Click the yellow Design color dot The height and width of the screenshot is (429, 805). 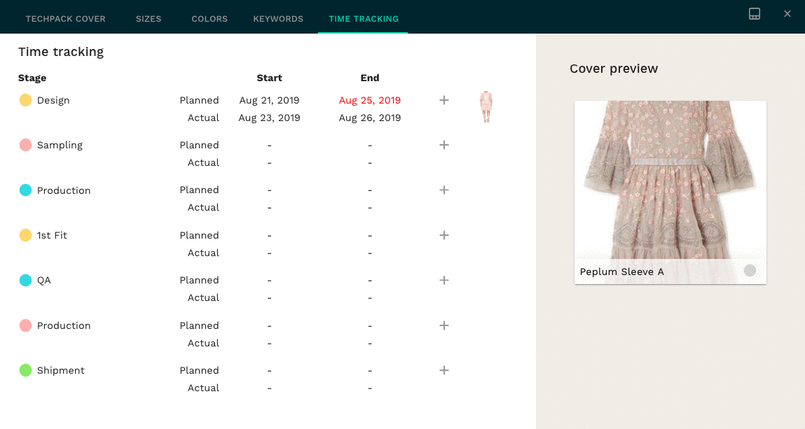tap(25, 100)
